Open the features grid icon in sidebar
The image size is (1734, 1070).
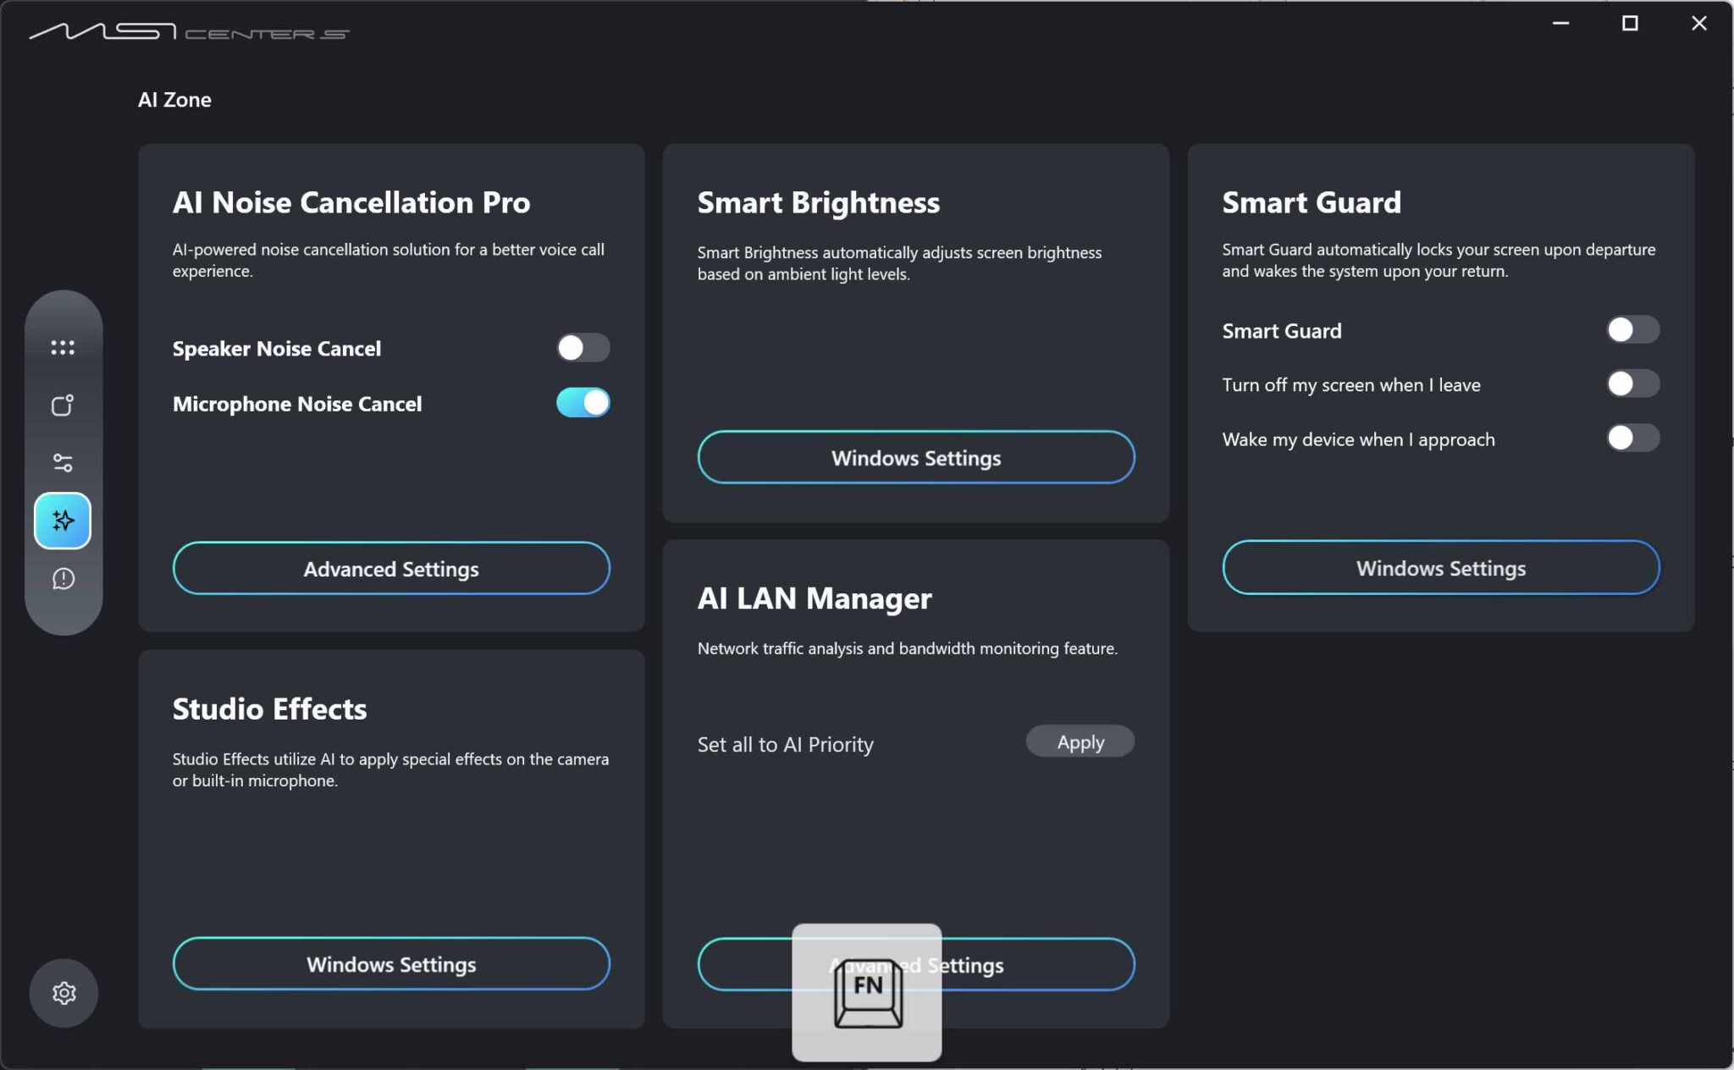(x=63, y=348)
